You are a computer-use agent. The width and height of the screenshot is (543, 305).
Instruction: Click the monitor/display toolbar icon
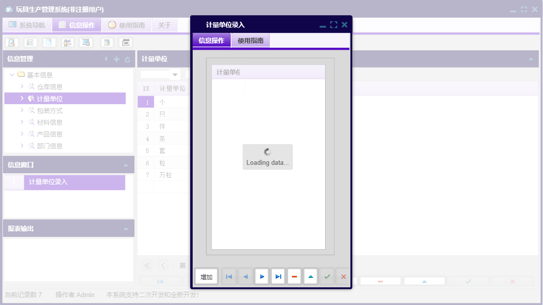[x=85, y=42]
